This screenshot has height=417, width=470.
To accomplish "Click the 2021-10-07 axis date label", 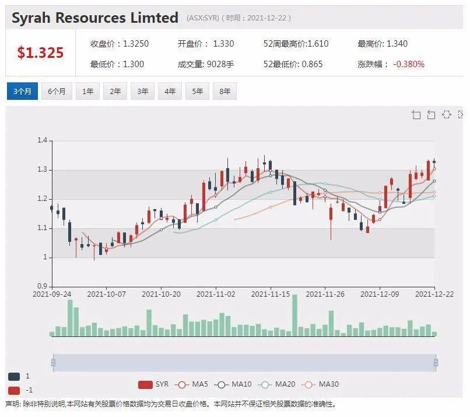I will pos(106,294).
